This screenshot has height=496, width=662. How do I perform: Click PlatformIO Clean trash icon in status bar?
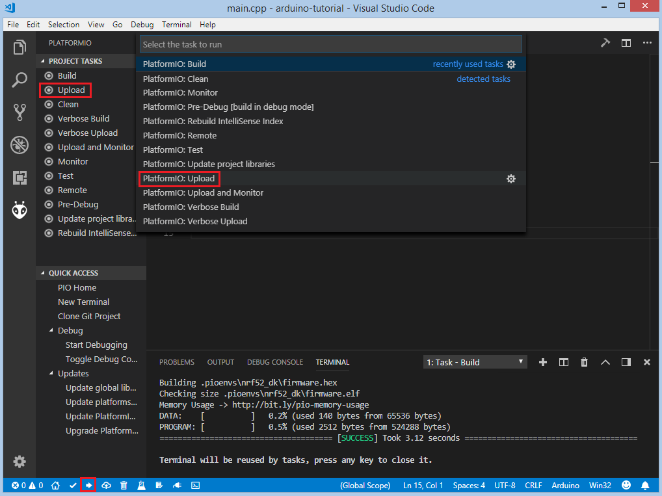coord(124,486)
